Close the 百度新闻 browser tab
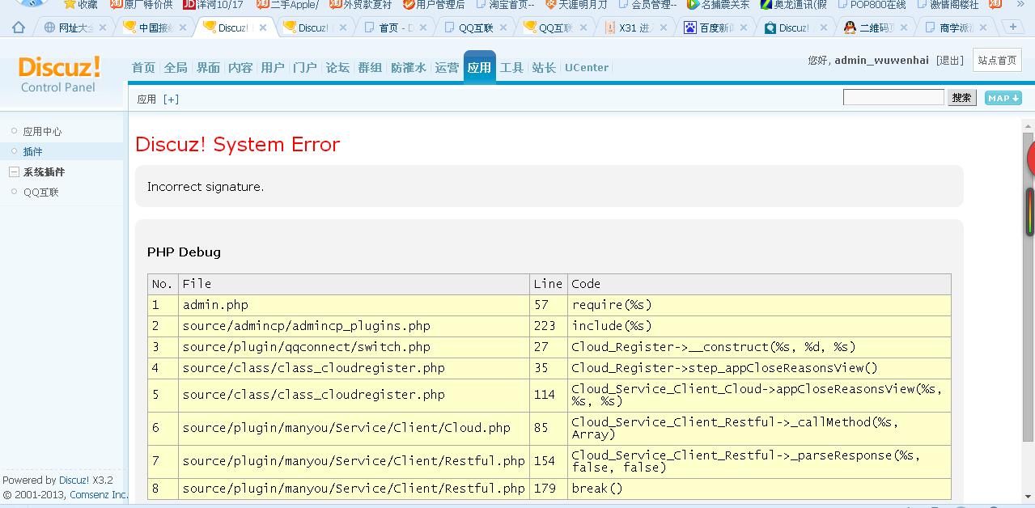1035x508 pixels. point(744,28)
